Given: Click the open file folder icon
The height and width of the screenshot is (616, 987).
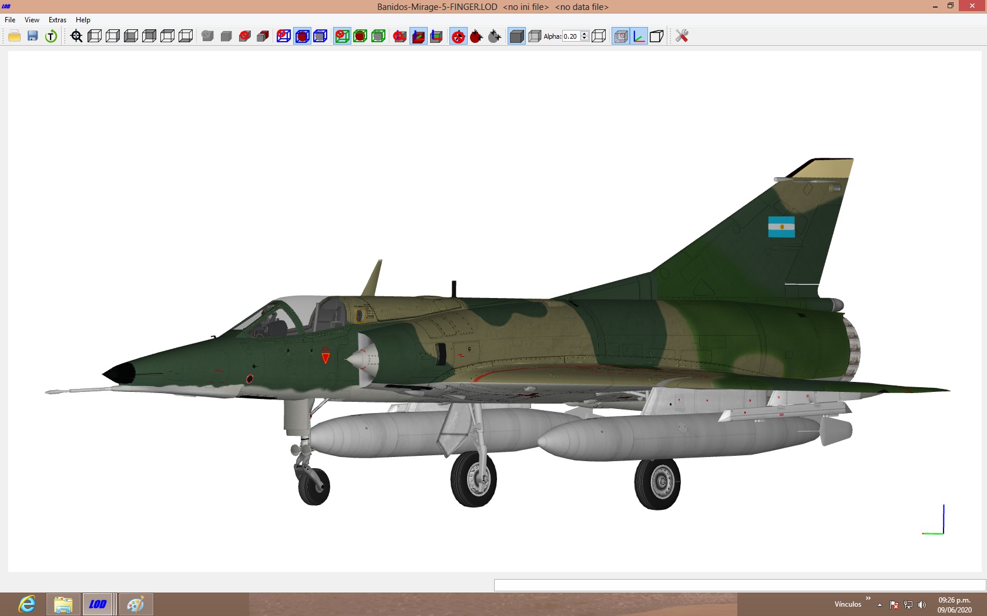Looking at the screenshot, I should click(15, 36).
